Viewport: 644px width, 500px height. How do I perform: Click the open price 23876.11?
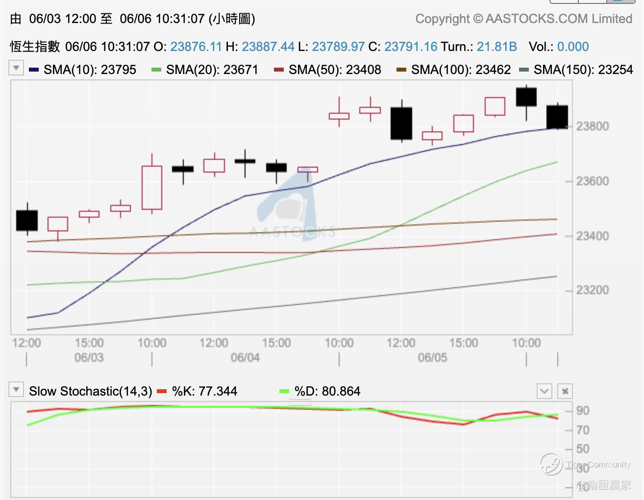(x=196, y=47)
